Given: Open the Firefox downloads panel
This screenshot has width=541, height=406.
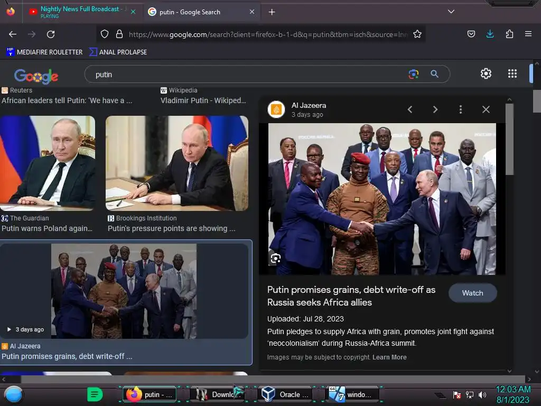Looking at the screenshot, I should click(490, 34).
